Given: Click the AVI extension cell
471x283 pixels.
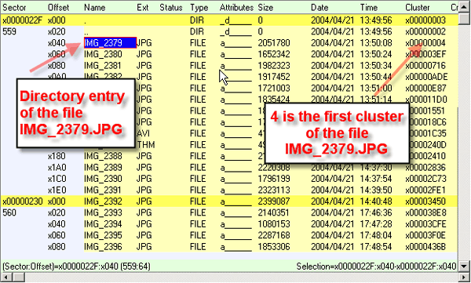Looking at the screenshot, I should (x=144, y=133).
